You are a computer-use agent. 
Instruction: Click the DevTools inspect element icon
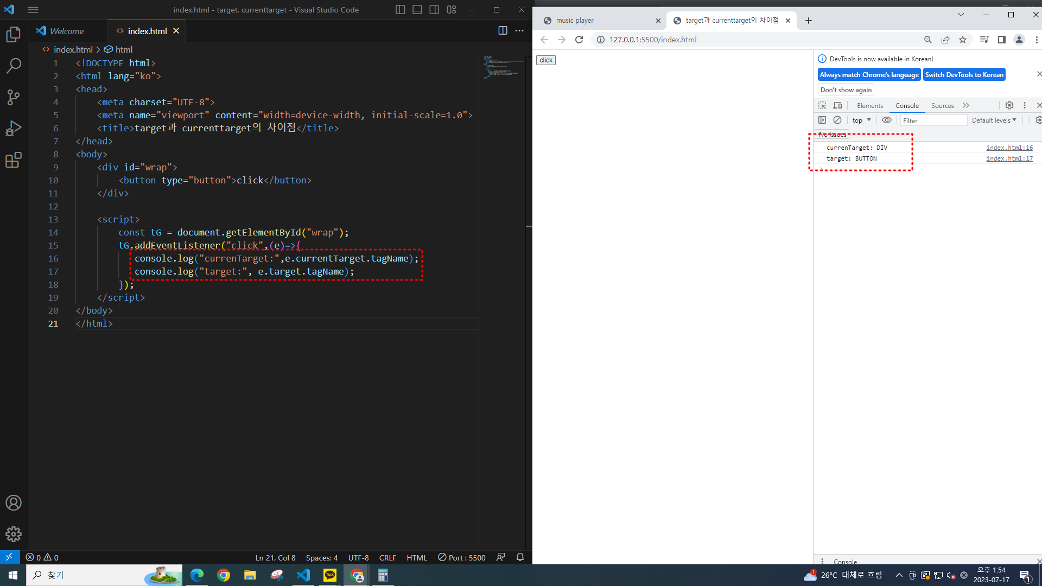point(822,105)
